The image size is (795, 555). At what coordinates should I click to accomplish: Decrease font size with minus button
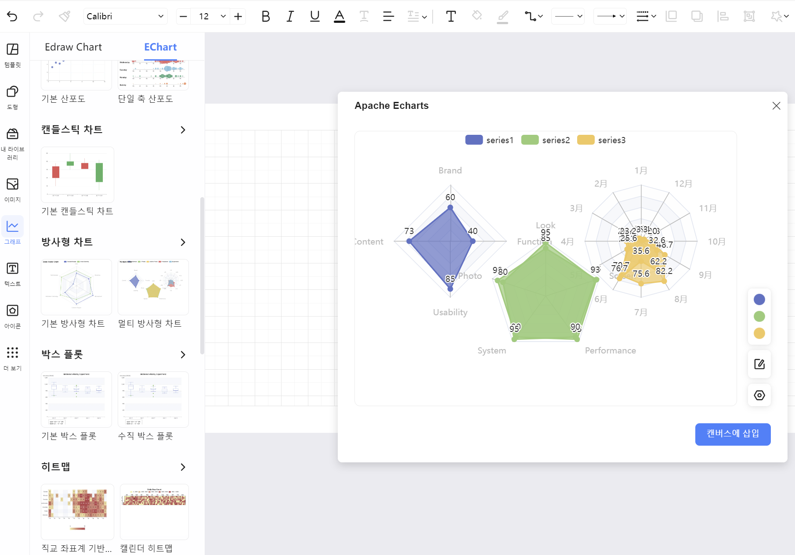pyautogui.click(x=184, y=16)
